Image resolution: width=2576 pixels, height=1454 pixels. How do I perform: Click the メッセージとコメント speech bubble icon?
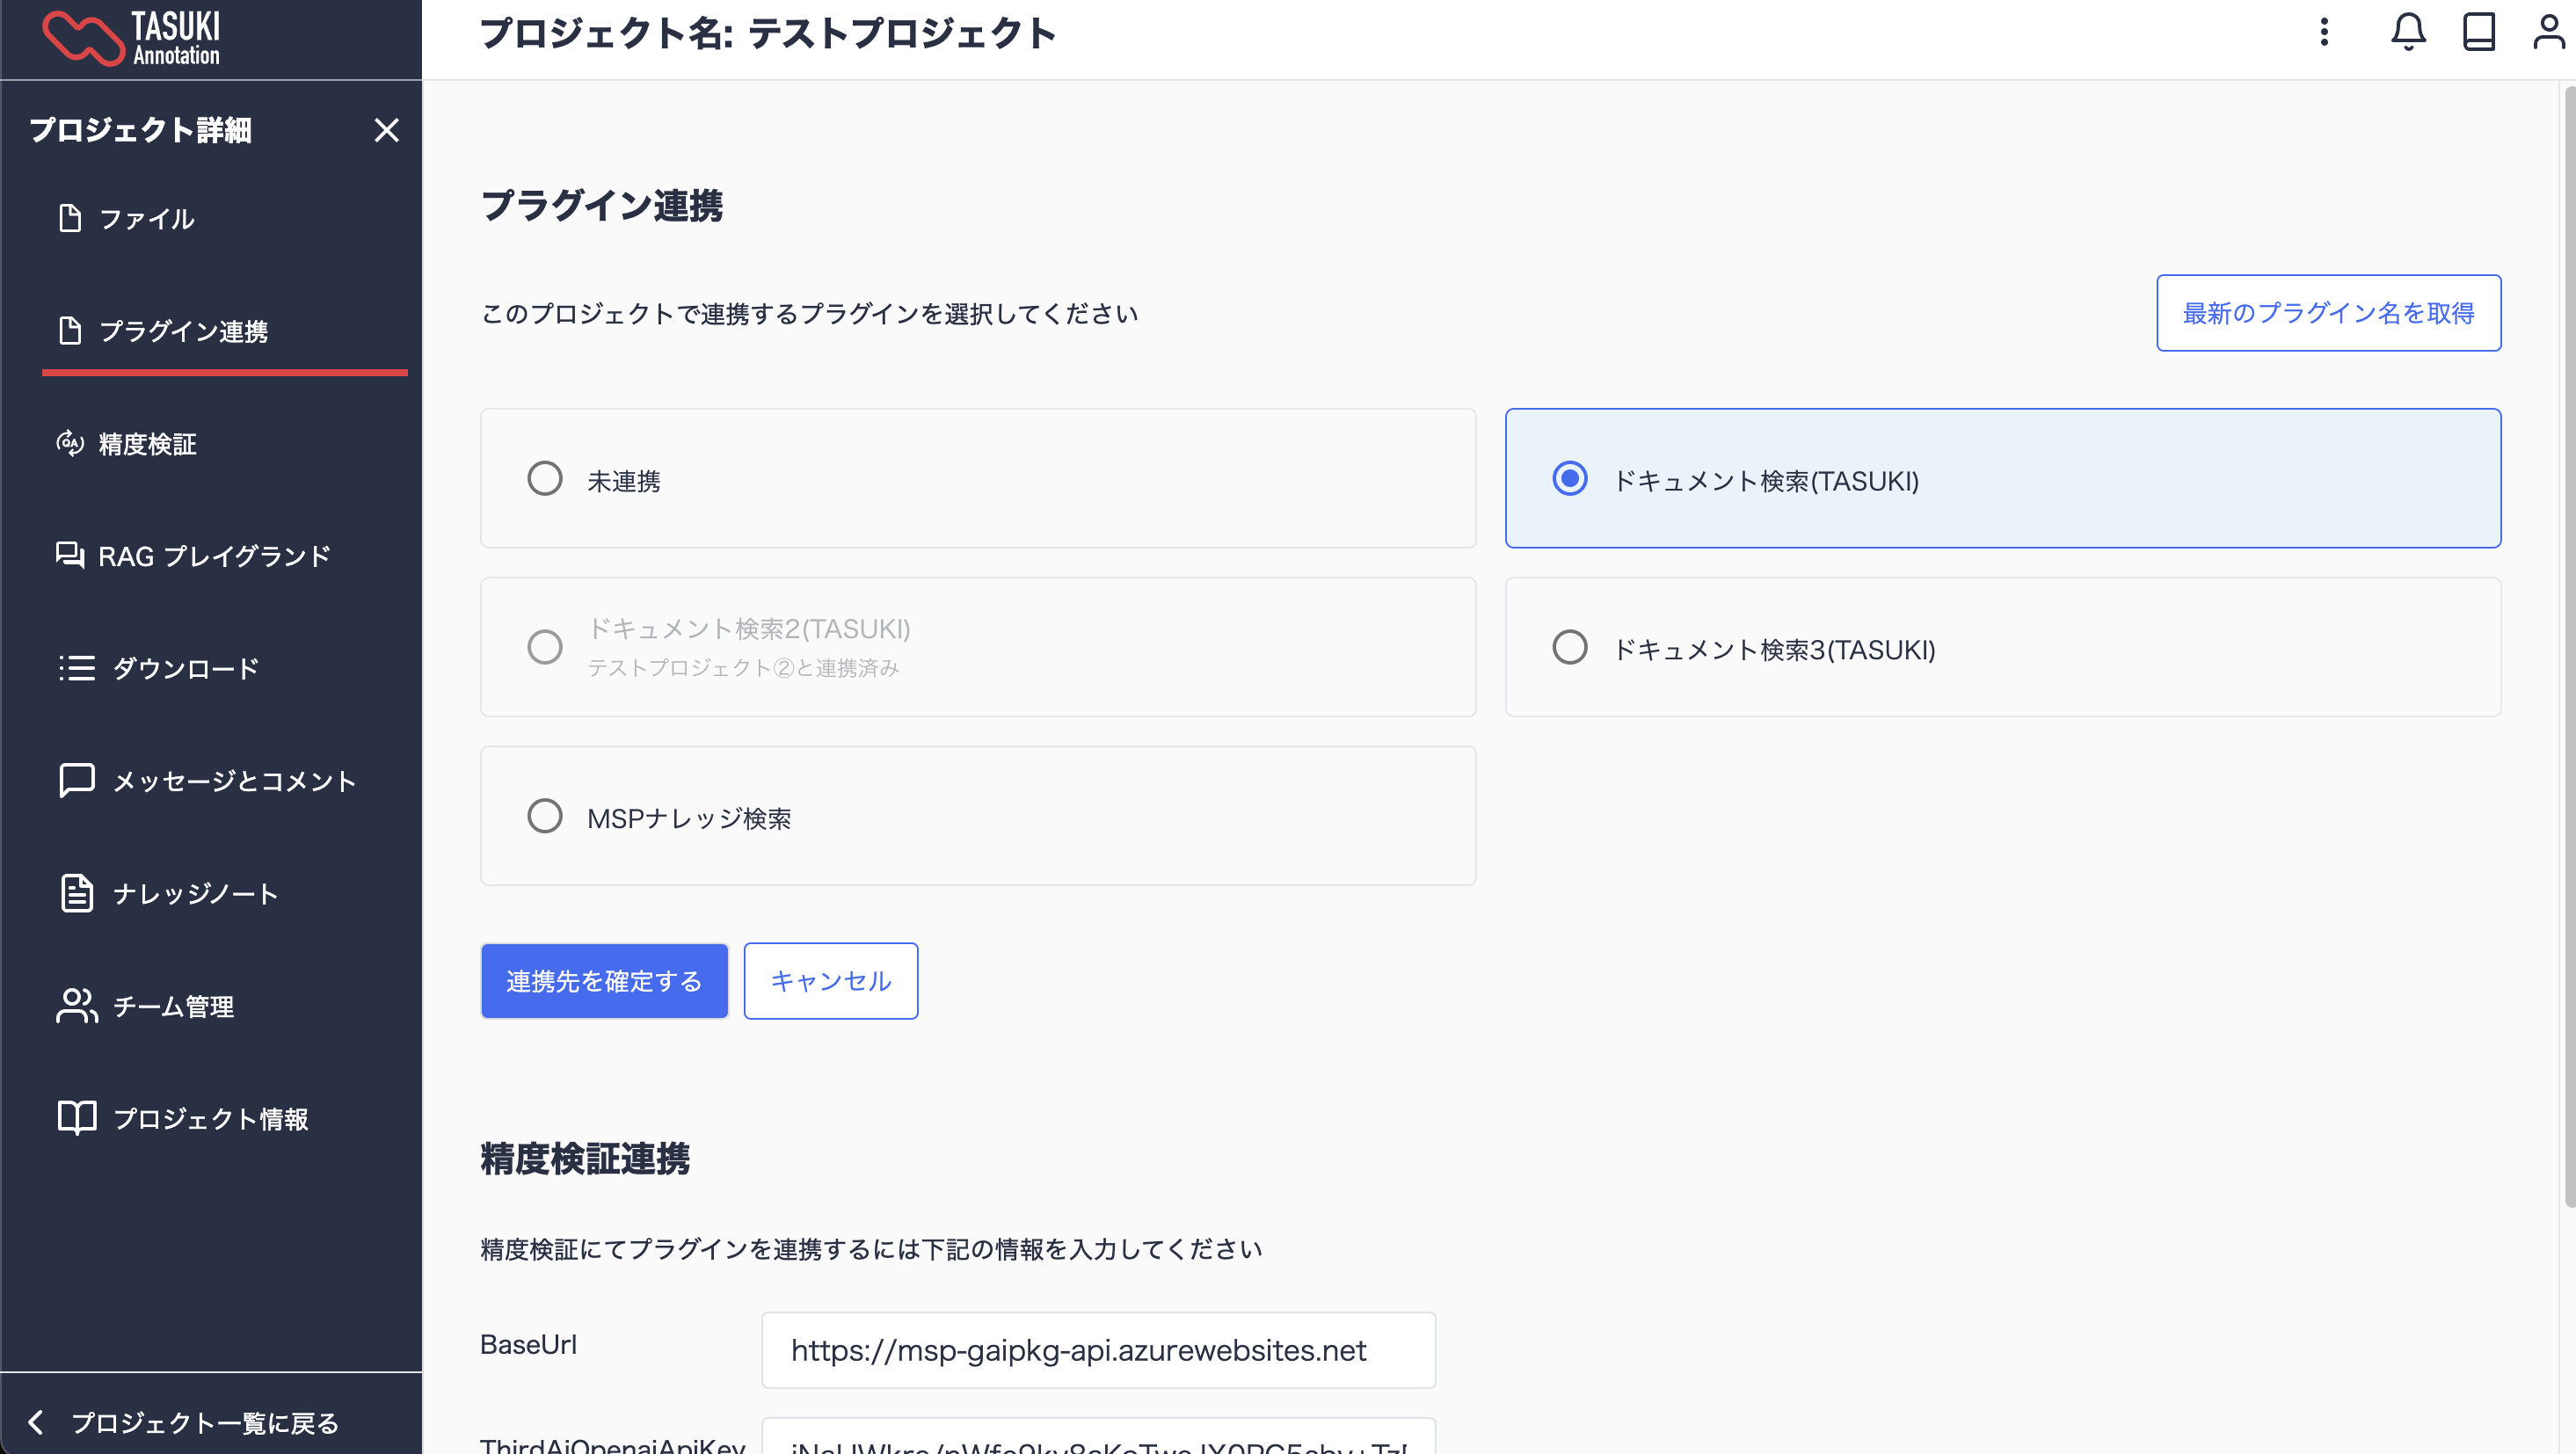pyautogui.click(x=77, y=780)
